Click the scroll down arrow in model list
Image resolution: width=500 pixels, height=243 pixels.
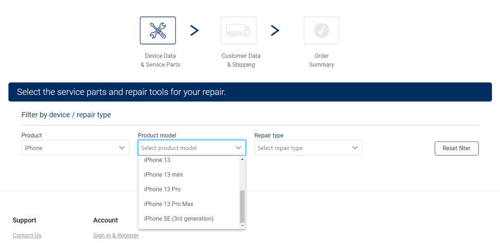pos(242,226)
